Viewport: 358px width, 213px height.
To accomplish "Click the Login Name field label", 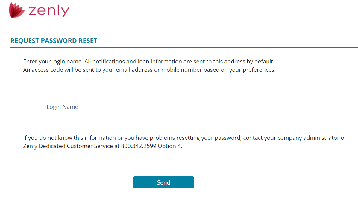I will coord(62,107).
